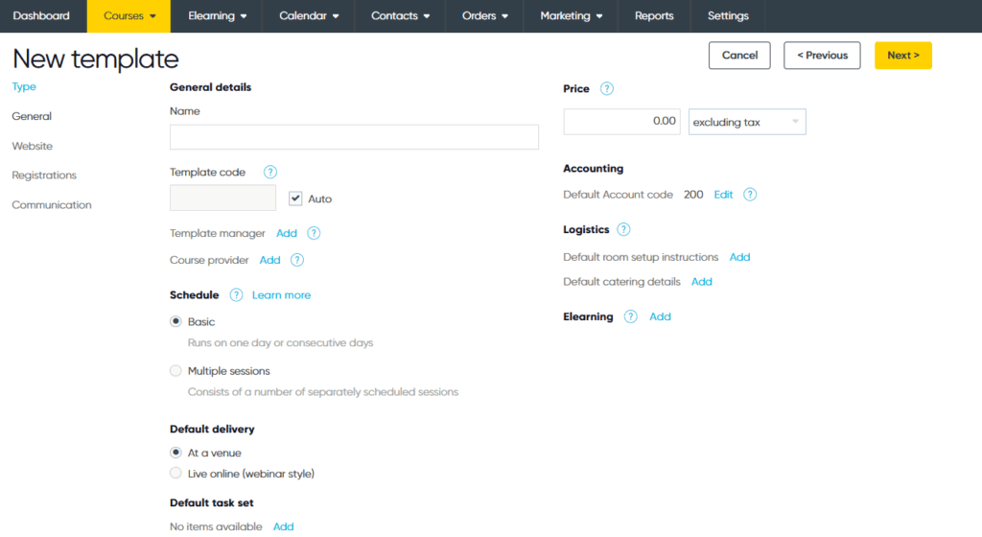Open the Price help question icon
This screenshot has width=982, height=537.
[x=607, y=89]
